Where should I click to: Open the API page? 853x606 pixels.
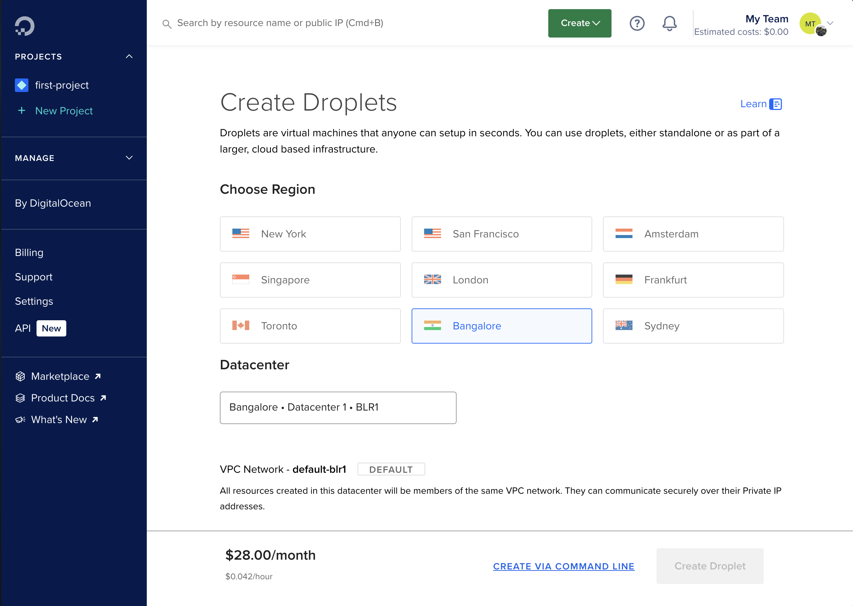23,328
